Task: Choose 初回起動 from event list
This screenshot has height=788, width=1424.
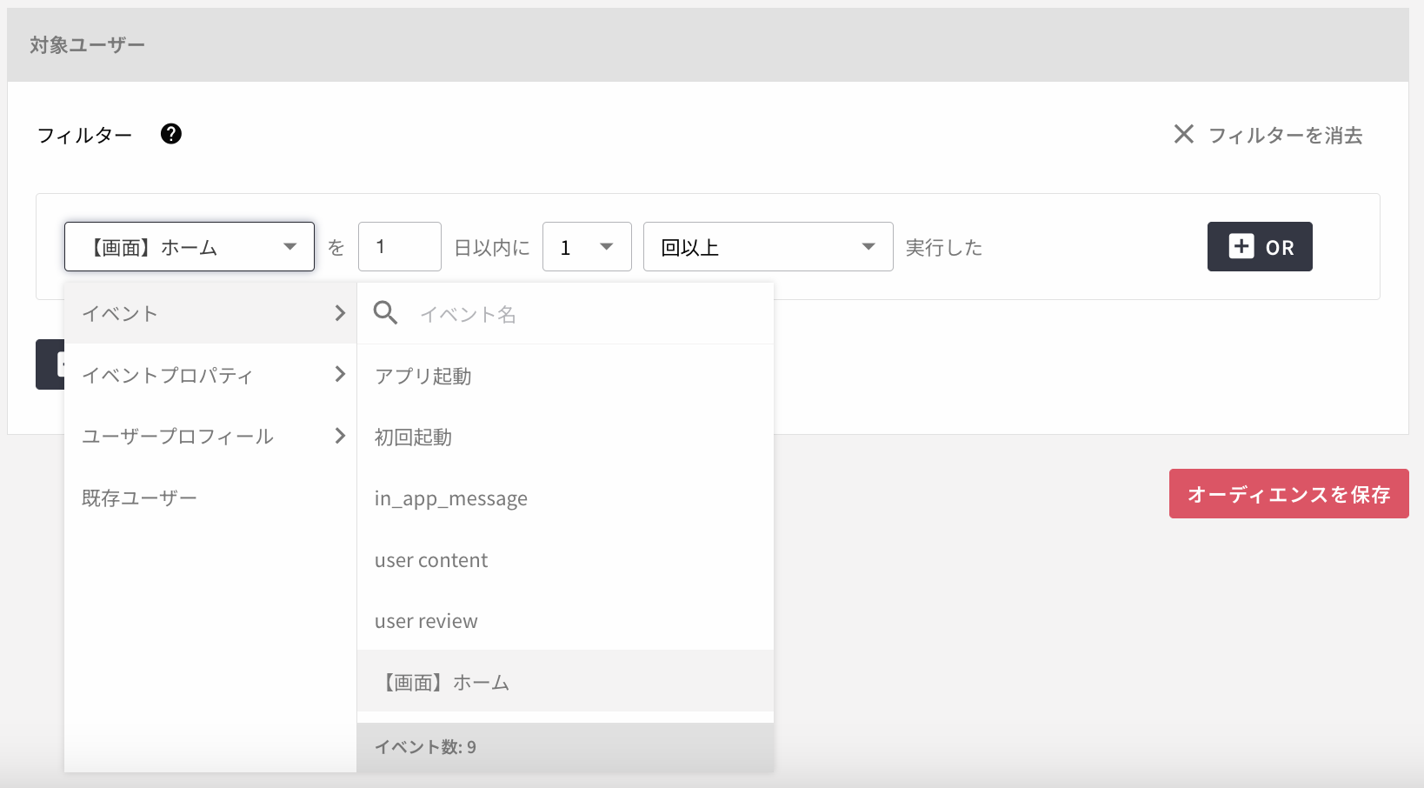Action: coord(565,437)
